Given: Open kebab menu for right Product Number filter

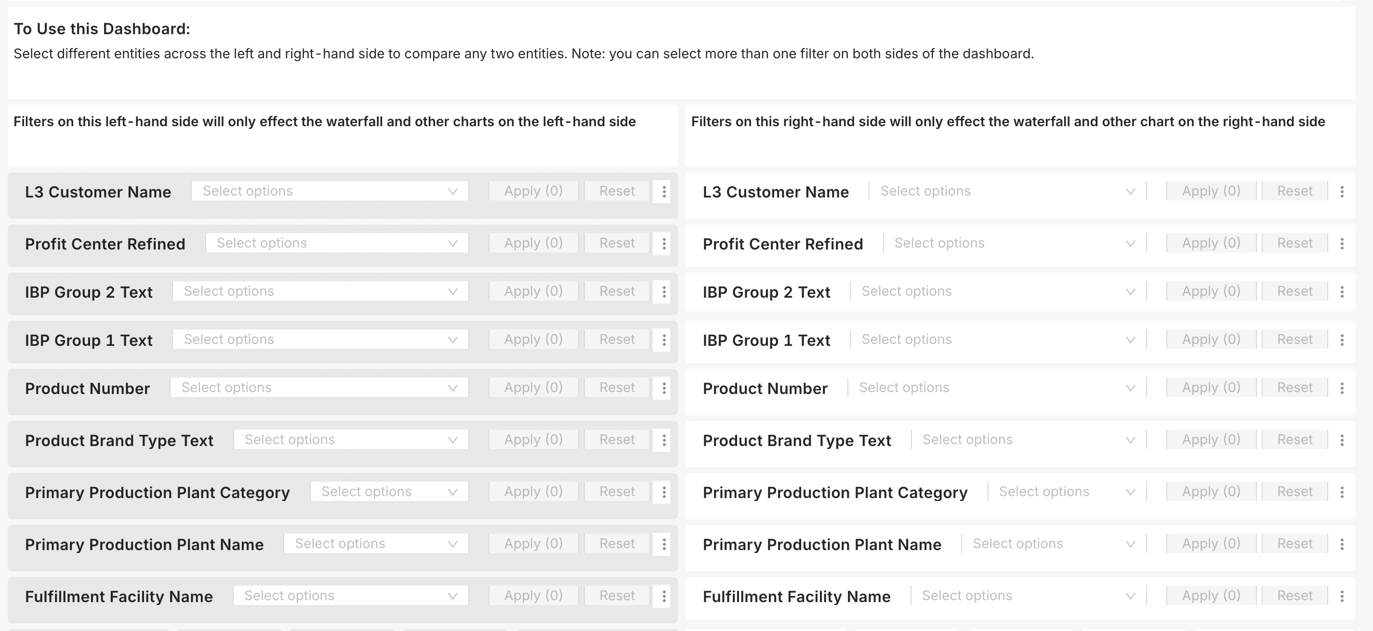Looking at the screenshot, I should [x=1342, y=388].
